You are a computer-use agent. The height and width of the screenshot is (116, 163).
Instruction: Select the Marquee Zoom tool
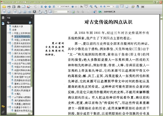(91, 7)
